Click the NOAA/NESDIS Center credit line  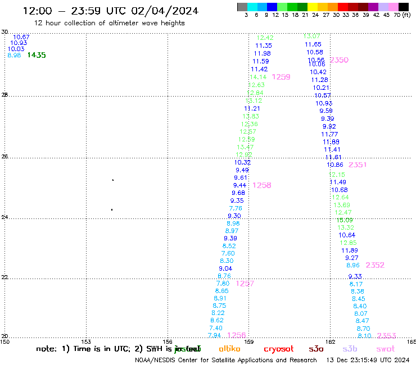tap(226, 361)
